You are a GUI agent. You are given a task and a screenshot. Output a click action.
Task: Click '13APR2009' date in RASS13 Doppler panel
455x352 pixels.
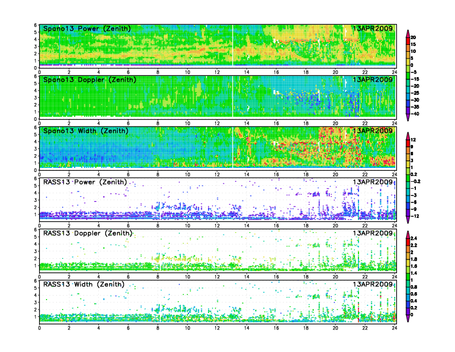(x=373, y=233)
